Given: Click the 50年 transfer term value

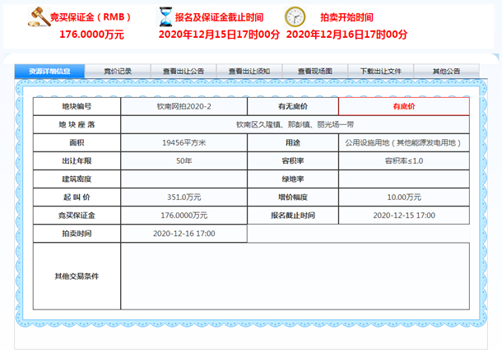Looking at the screenshot, I should point(184,161).
